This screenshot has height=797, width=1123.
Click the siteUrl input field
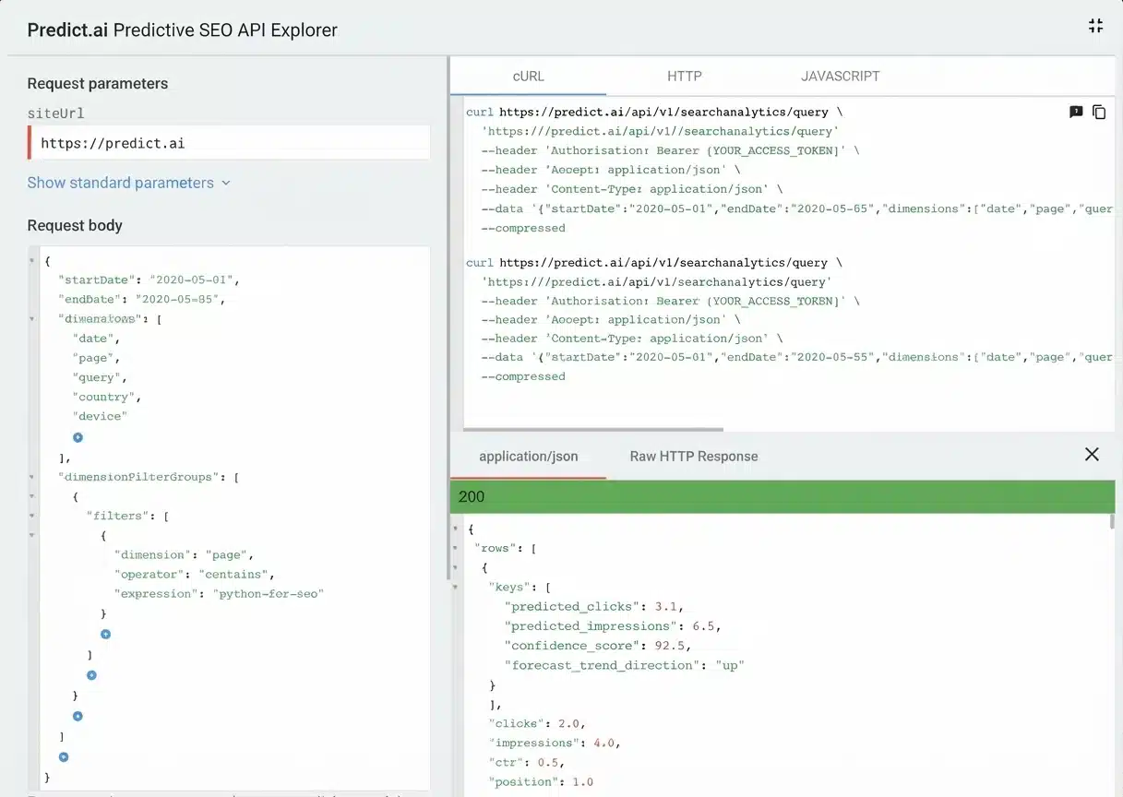pyautogui.click(x=229, y=143)
